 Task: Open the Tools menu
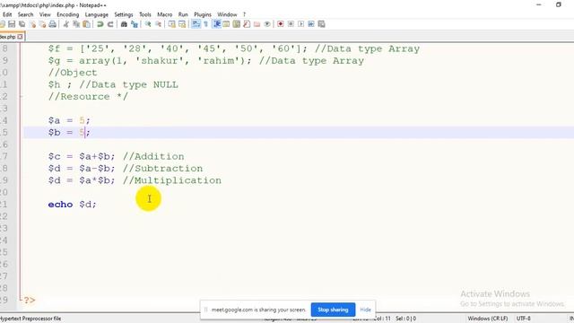point(145,14)
